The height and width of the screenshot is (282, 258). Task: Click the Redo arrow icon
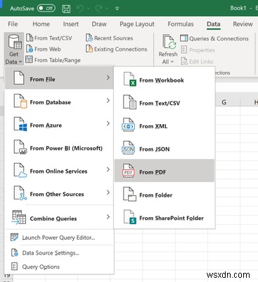coord(98,8)
